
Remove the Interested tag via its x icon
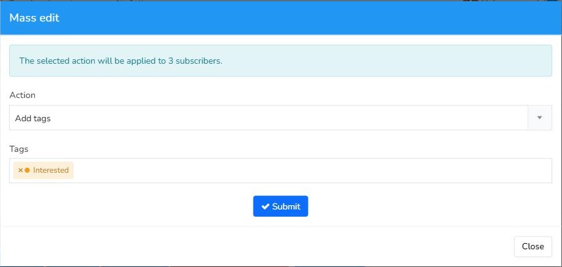coord(20,170)
